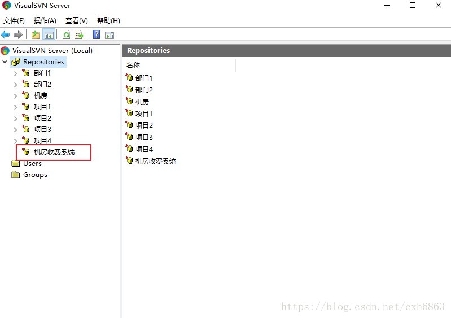Screen dimensions: 451x318
Task: Expand the 项目1 node in tree
Action: [x=16, y=107]
